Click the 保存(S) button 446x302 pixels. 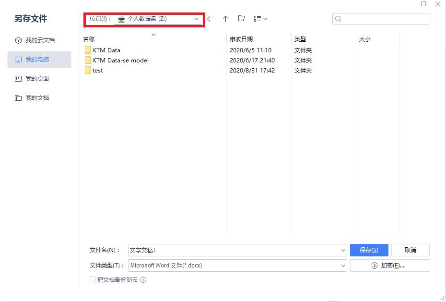pyautogui.click(x=369, y=250)
